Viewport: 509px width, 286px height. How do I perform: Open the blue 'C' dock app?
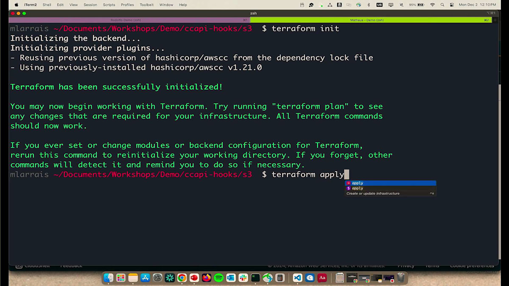(x=310, y=278)
